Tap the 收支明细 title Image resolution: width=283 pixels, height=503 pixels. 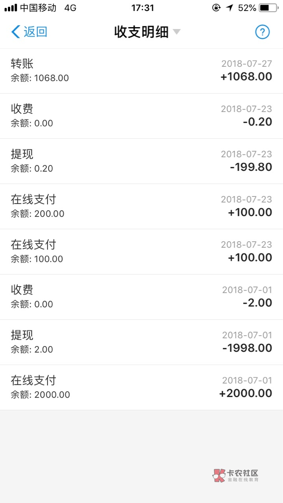[x=141, y=32]
